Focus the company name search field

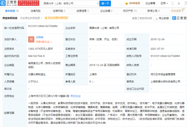pyautogui.click(x=70, y=4)
